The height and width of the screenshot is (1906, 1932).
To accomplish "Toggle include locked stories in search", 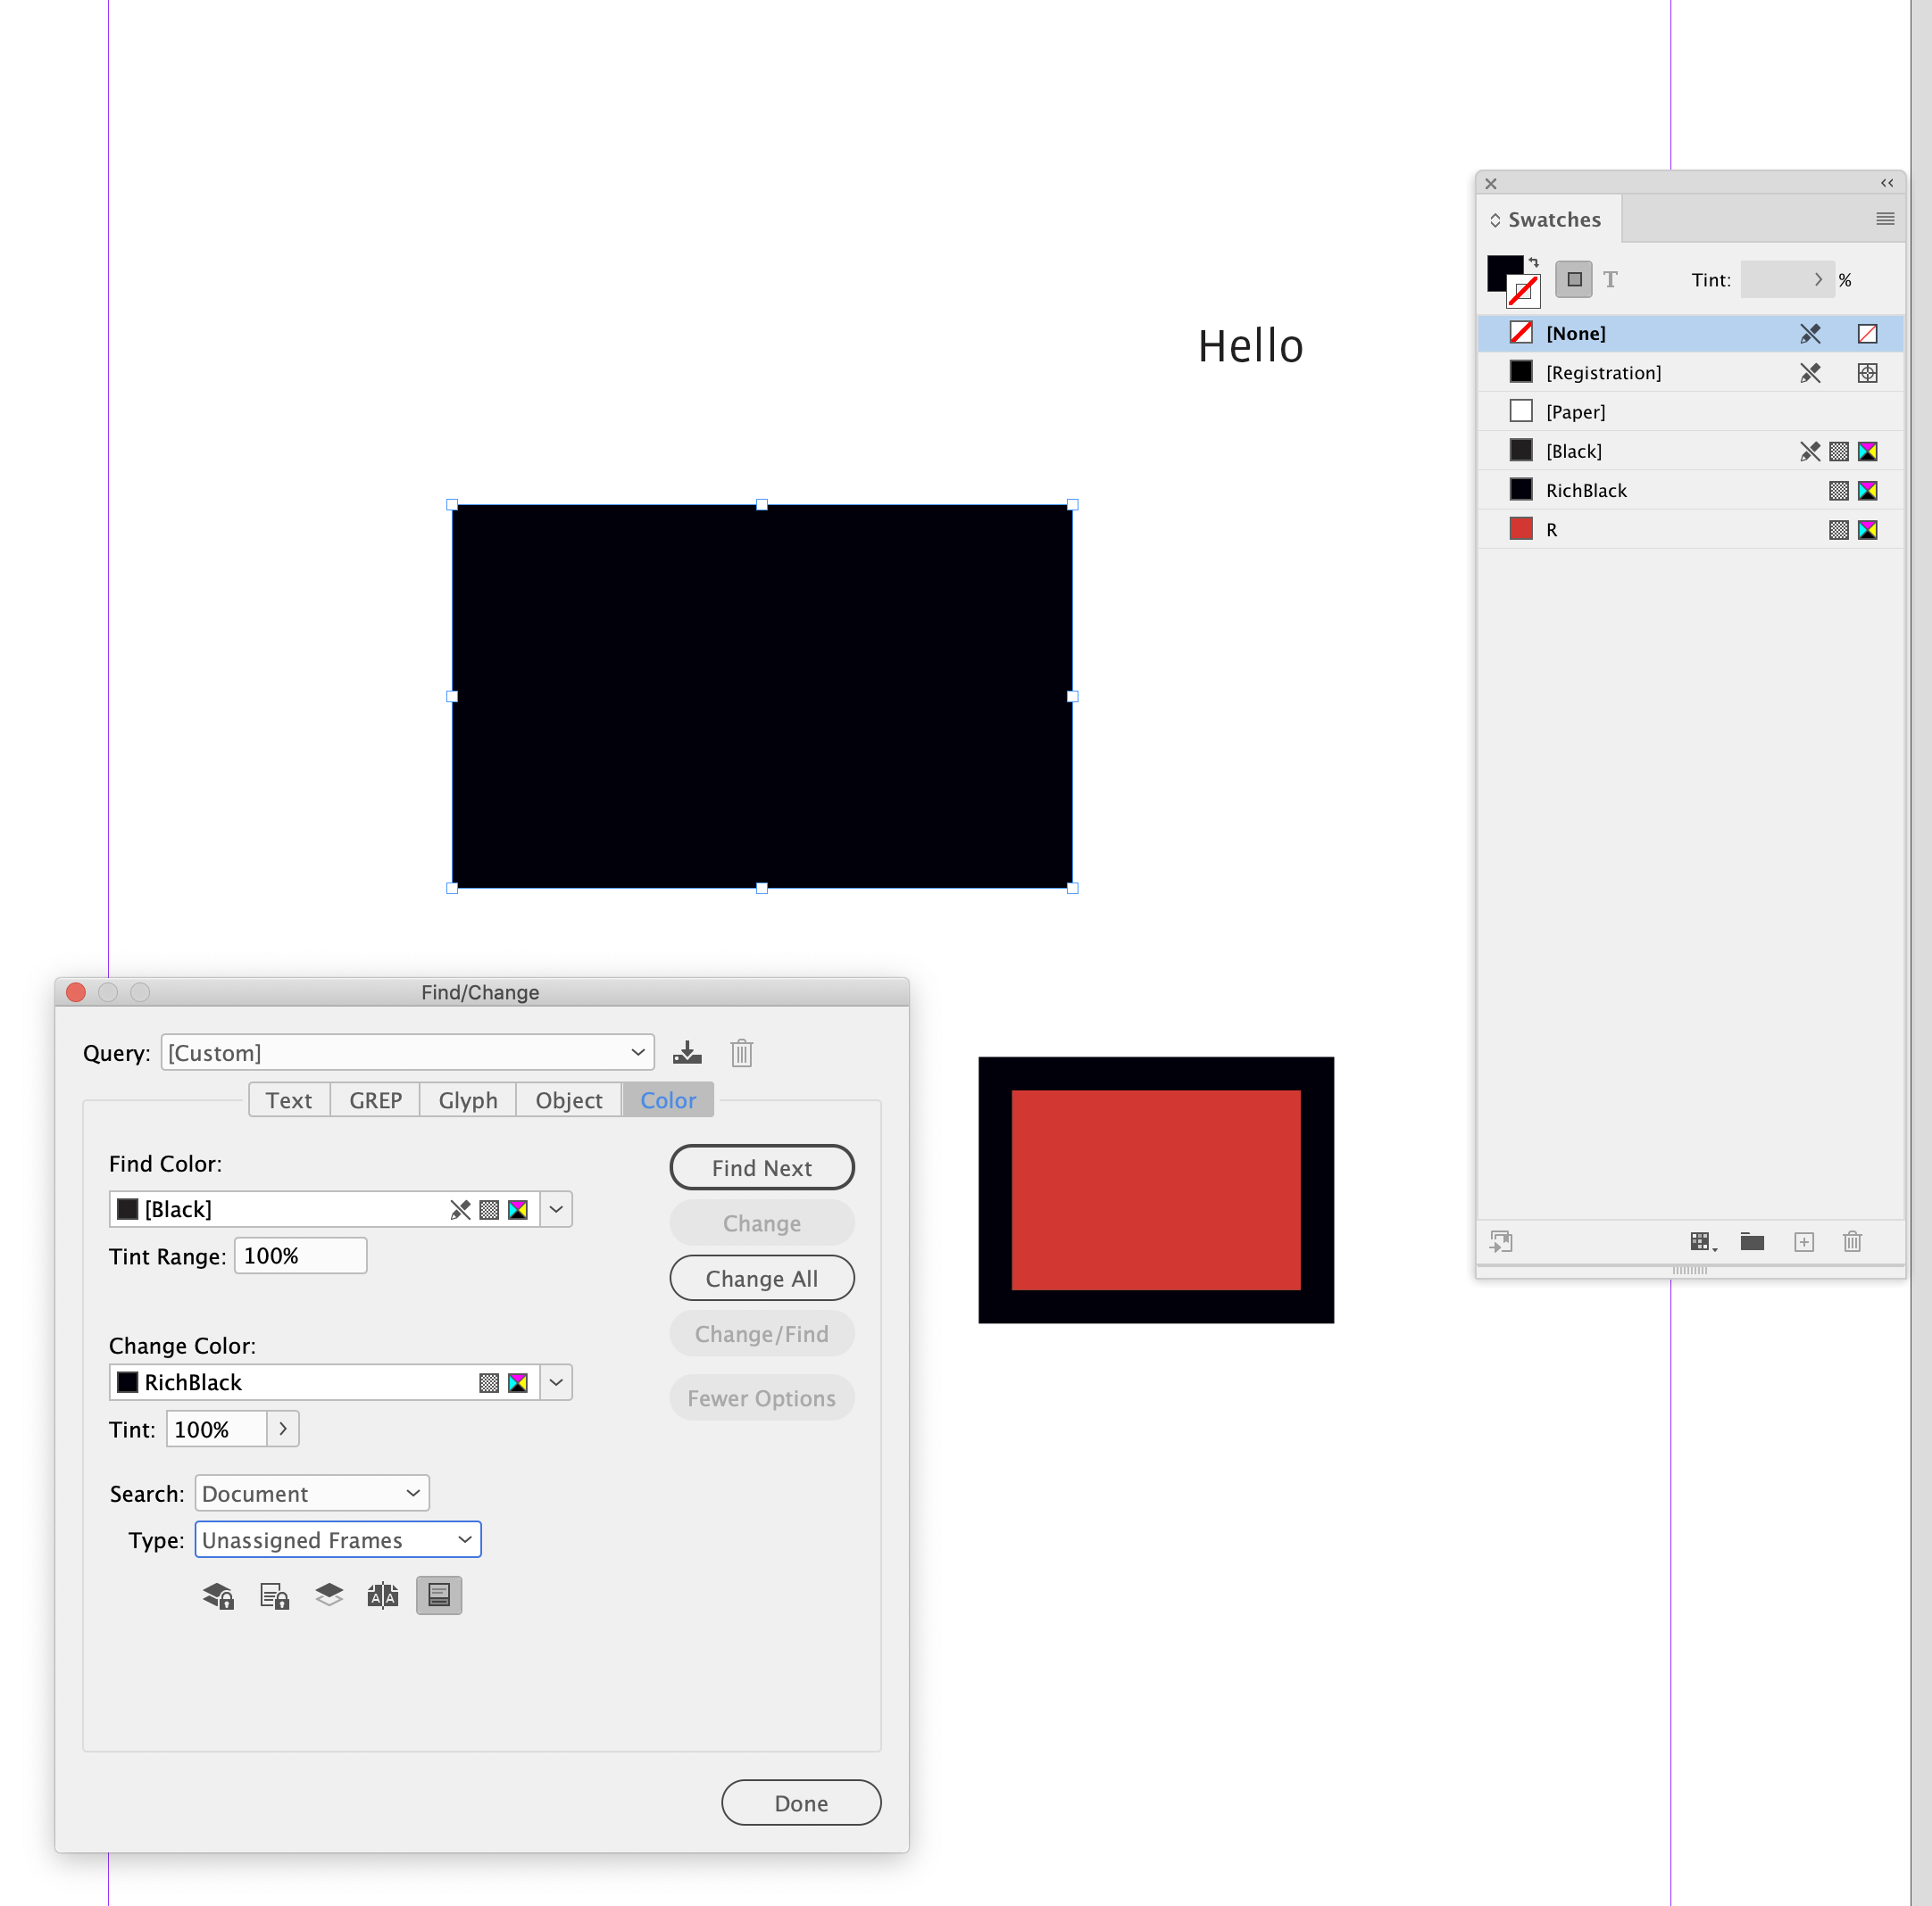I will 273,1595.
